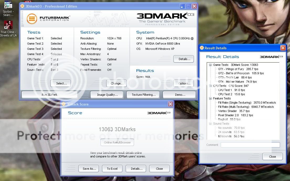The width and height of the screenshot is (290, 181).
Task: Collapse the Feature Tests tree node
Action: tap(210, 98)
